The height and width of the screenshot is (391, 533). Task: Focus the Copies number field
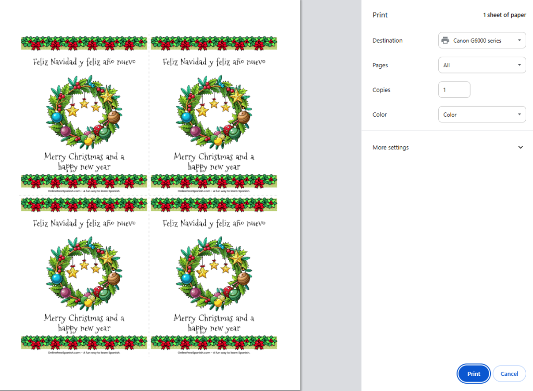click(454, 90)
